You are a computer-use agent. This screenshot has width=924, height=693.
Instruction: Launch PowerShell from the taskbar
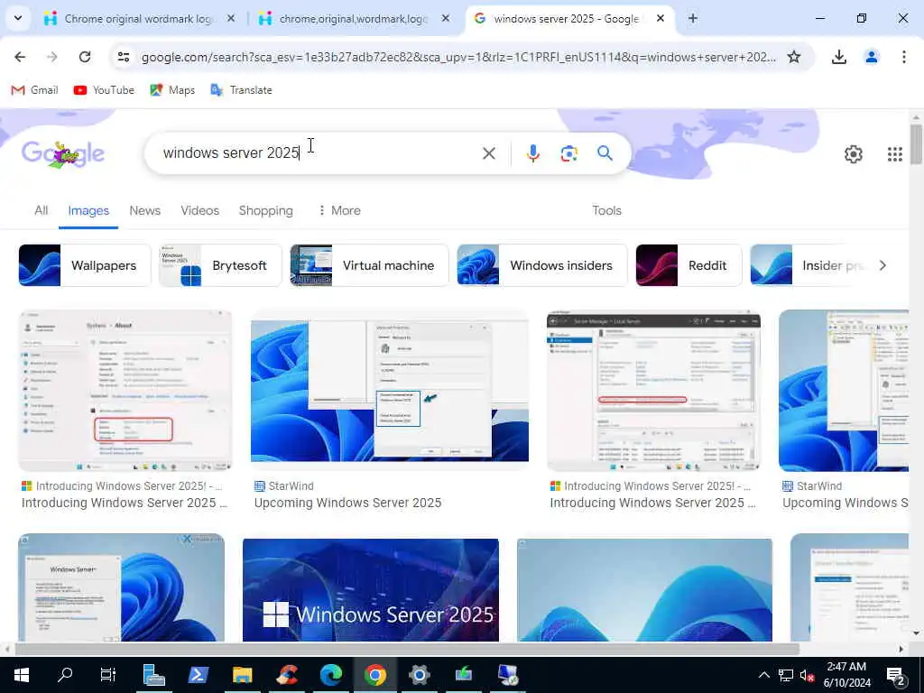pyautogui.click(x=198, y=675)
